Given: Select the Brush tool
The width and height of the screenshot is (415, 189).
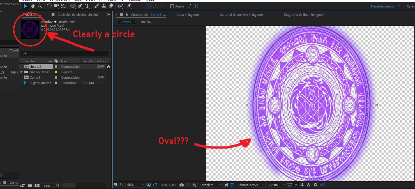Looking at the screenshot, I should (x=97, y=6).
